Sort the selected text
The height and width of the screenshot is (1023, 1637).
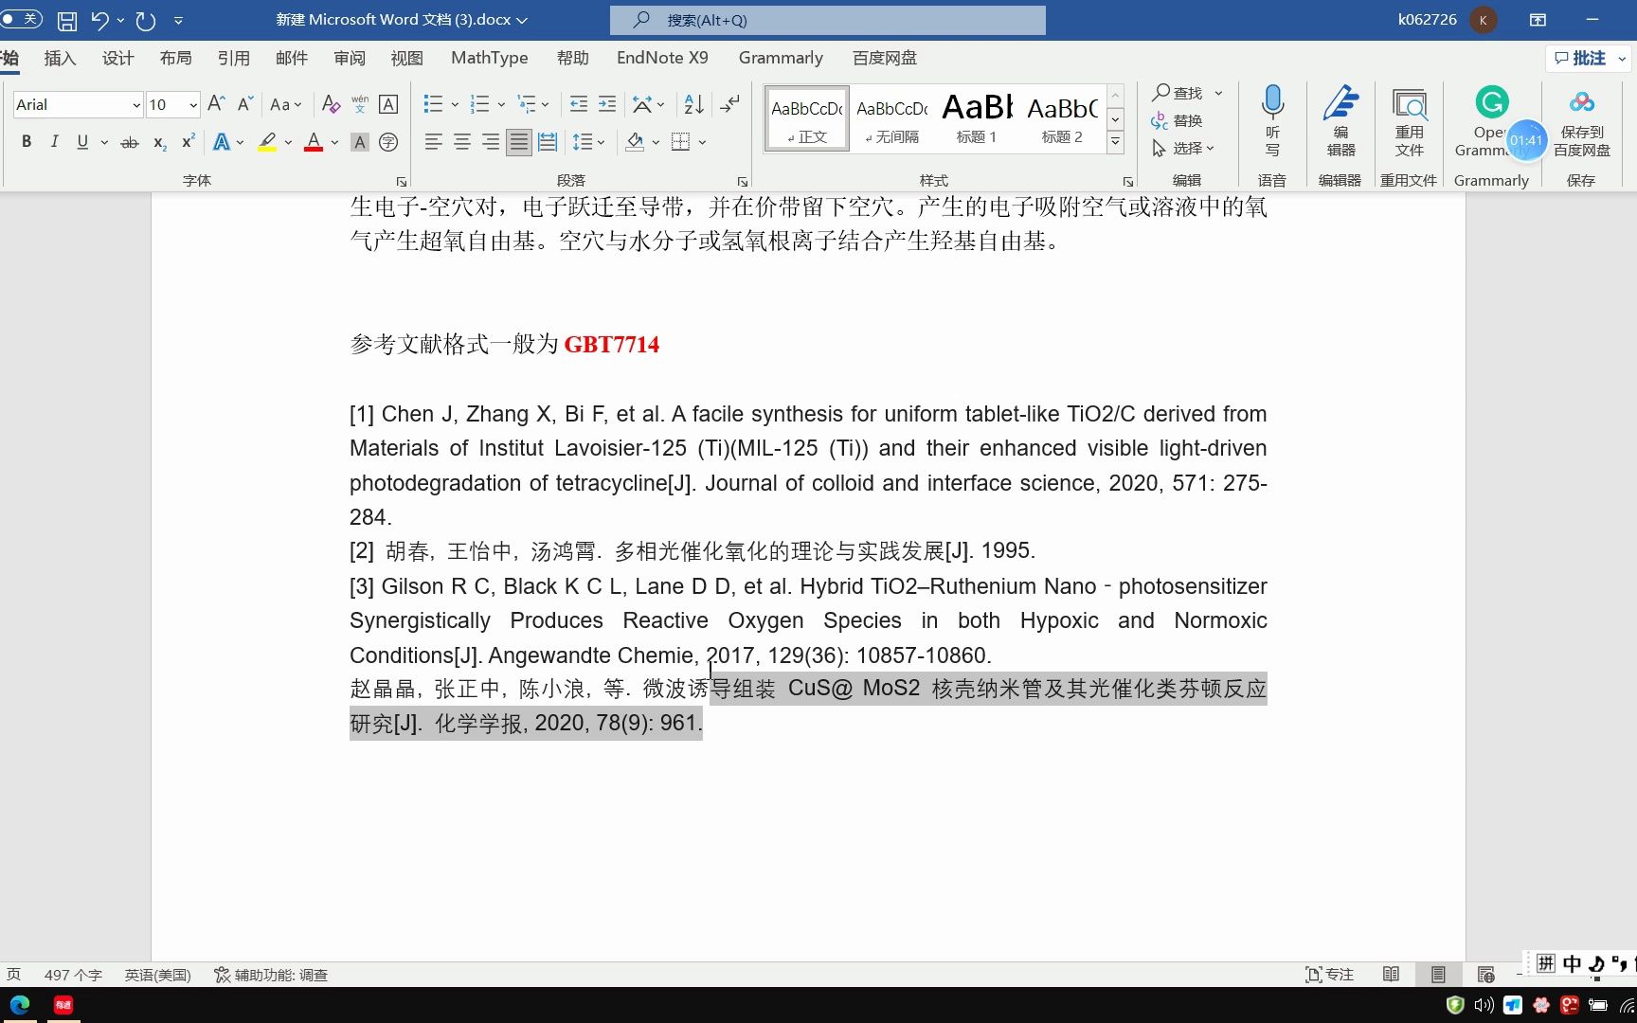click(x=693, y=104)
